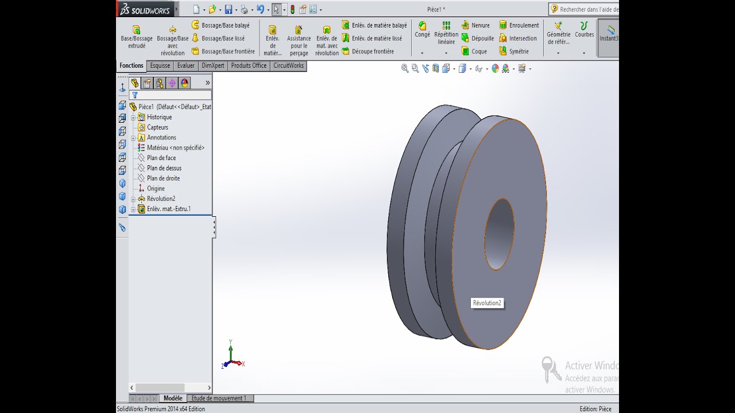Open PropertyManager tab icon
This screenshot has width=735, height=413.
147,83
